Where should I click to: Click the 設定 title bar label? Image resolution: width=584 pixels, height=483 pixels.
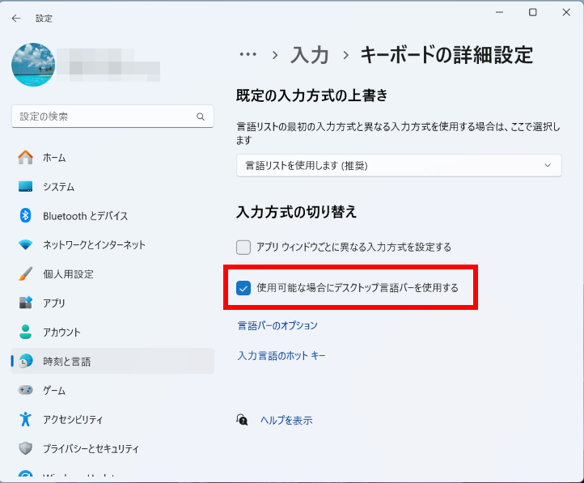[x=44, y=19]
